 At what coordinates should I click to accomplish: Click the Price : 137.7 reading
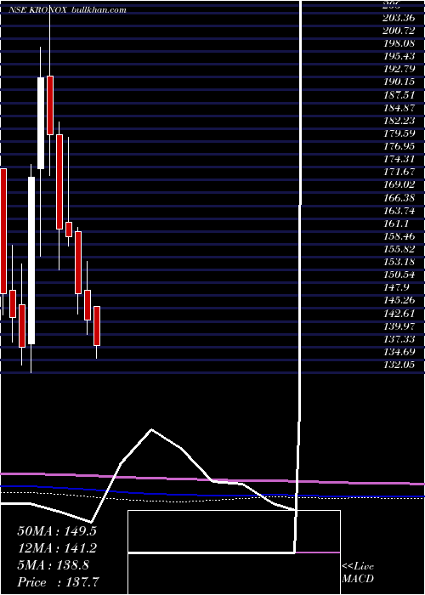(x=59, y=582)
